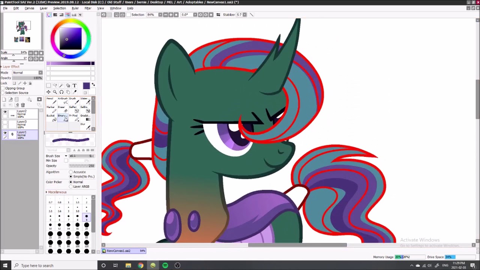Click the Undo button in toolbar

103,15
